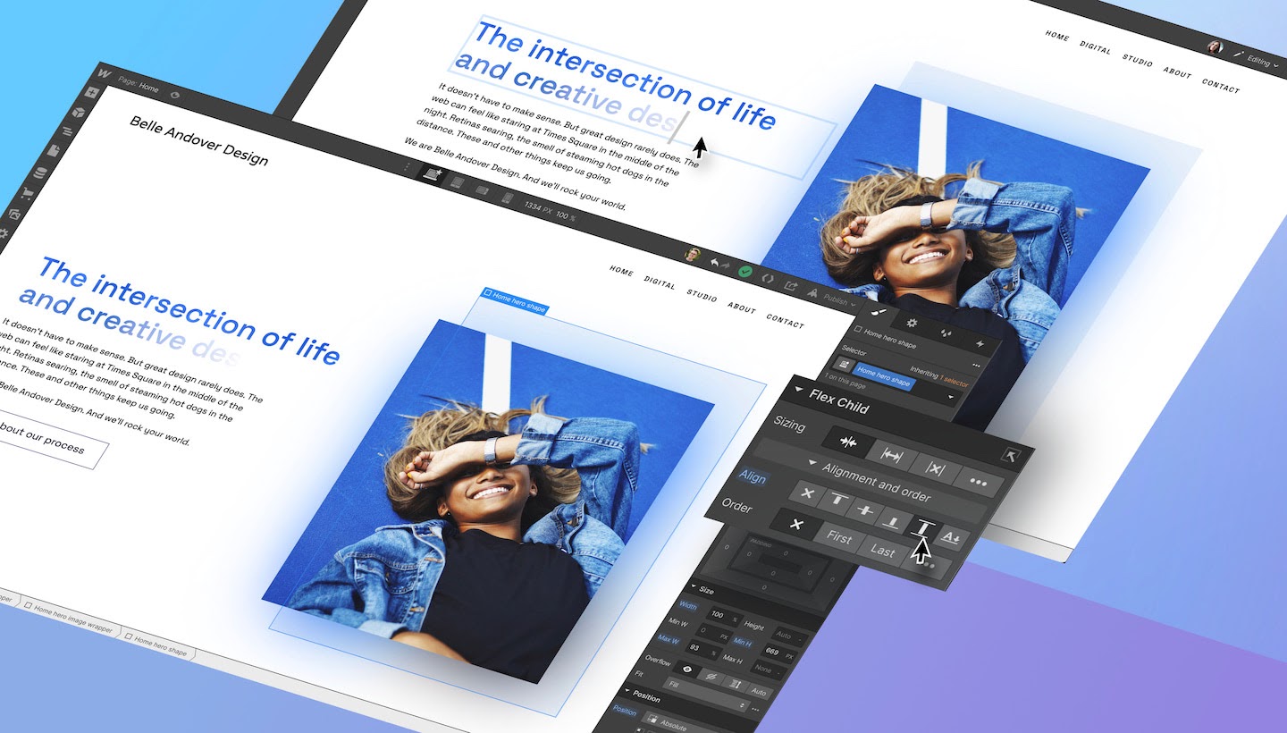Click the Webflow W logo in Designer

(x=105, y=73)
